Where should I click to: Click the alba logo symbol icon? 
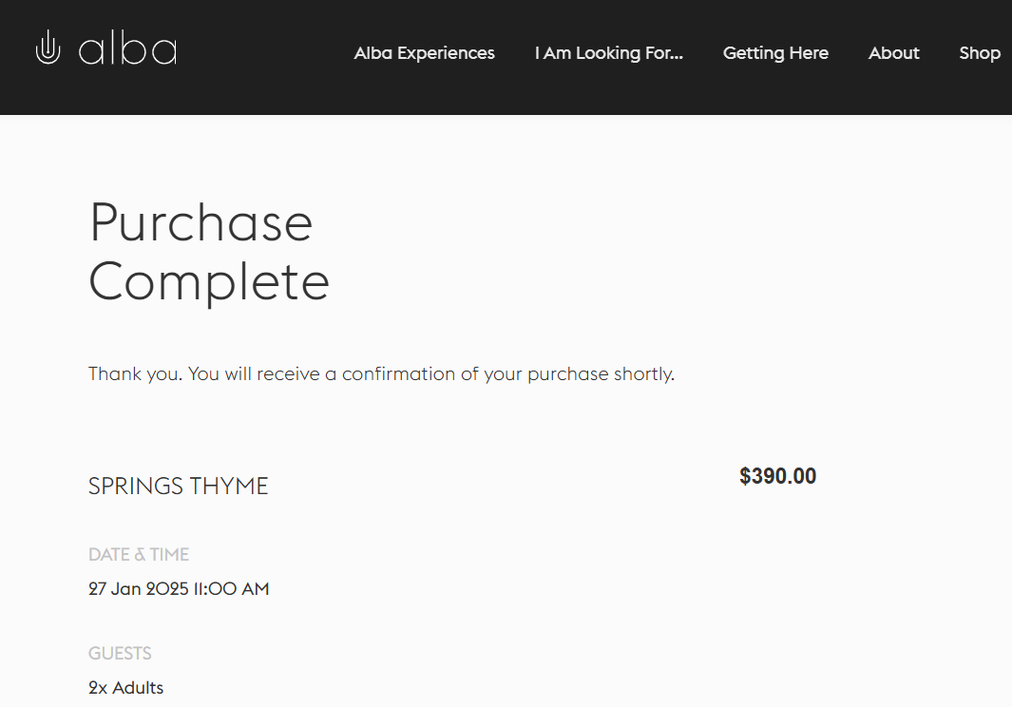click(x=48, y=48)
